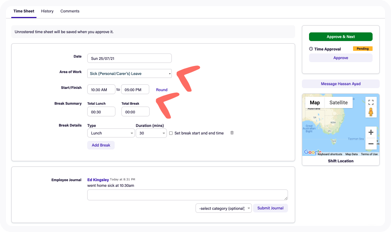The height and width of the screenshot is (232, 391).
Task: Open the Comments tab
Action: click(70, 11)
